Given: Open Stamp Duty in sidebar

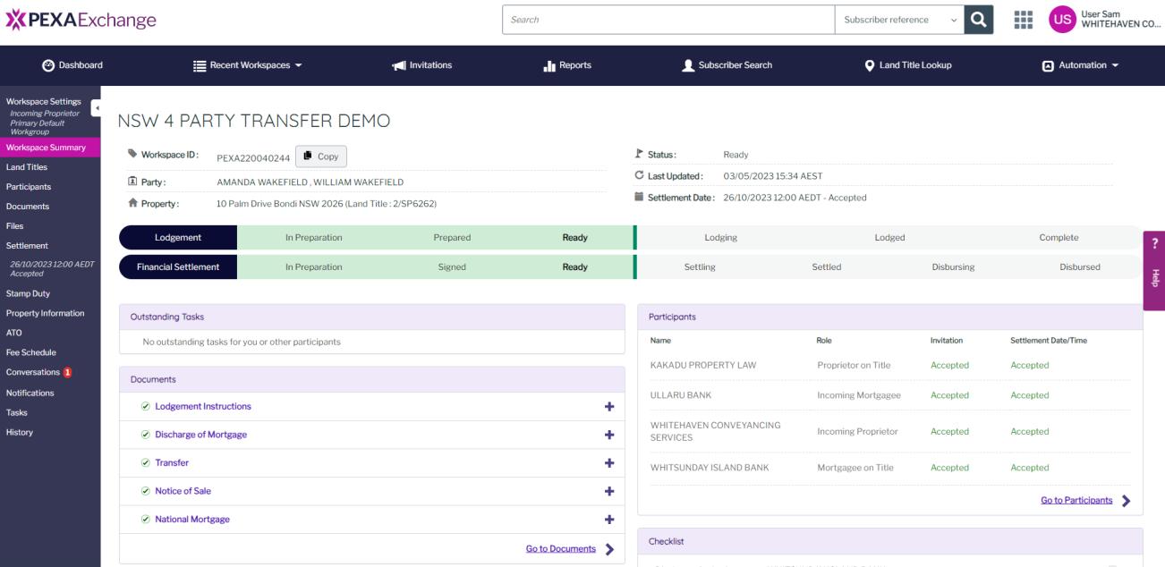Looking at the screenshot, I should pos(28,293).
